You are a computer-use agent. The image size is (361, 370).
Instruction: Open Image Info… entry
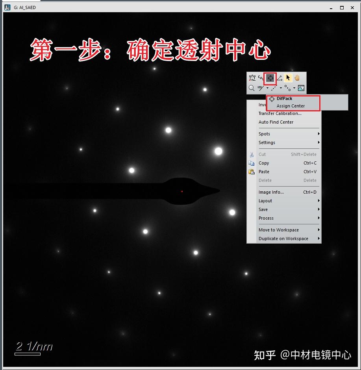pyautogui.click(x=284, y=192)
